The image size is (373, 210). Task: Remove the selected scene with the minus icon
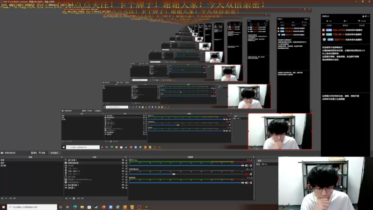(x=6, y=198)
